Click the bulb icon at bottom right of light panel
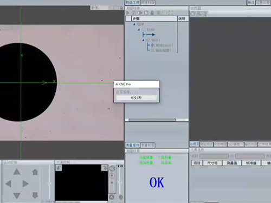Screen dimensions: 271x203 (120, 197)
